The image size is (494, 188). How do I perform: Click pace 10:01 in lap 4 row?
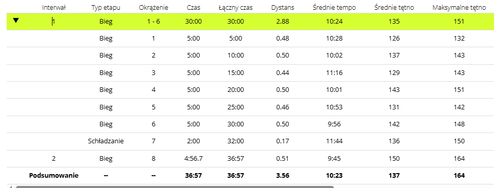coord(334,90)
